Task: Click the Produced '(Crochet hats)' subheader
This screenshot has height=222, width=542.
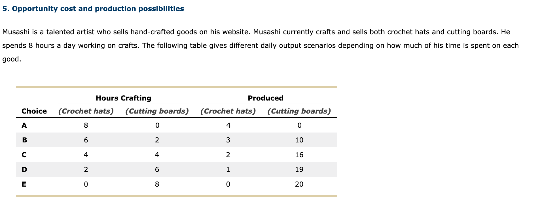Action: coord(228,111)
